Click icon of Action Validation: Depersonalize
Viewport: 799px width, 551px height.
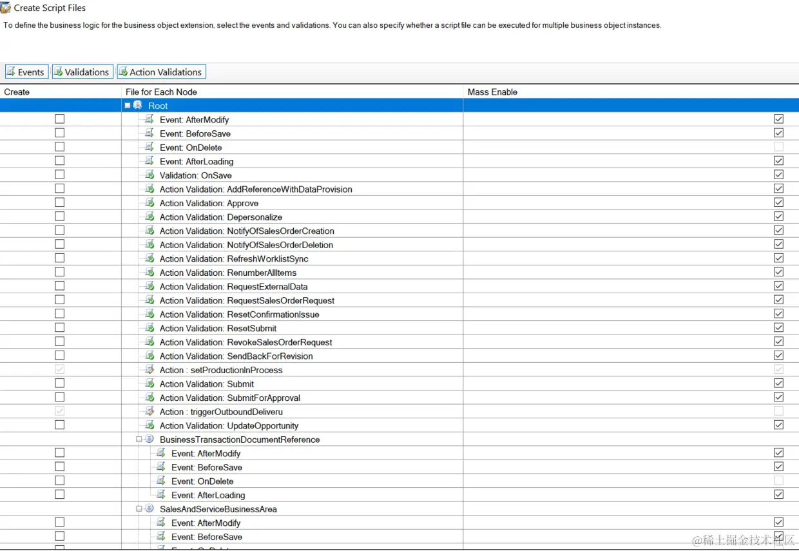[149, 217]
